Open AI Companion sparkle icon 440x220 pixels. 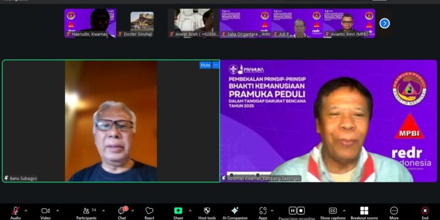[x=235, y=211]
